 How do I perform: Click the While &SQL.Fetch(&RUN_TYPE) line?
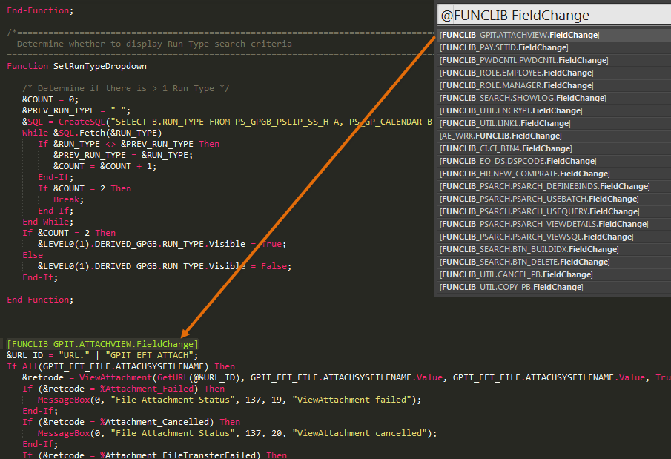pos(92,133)
